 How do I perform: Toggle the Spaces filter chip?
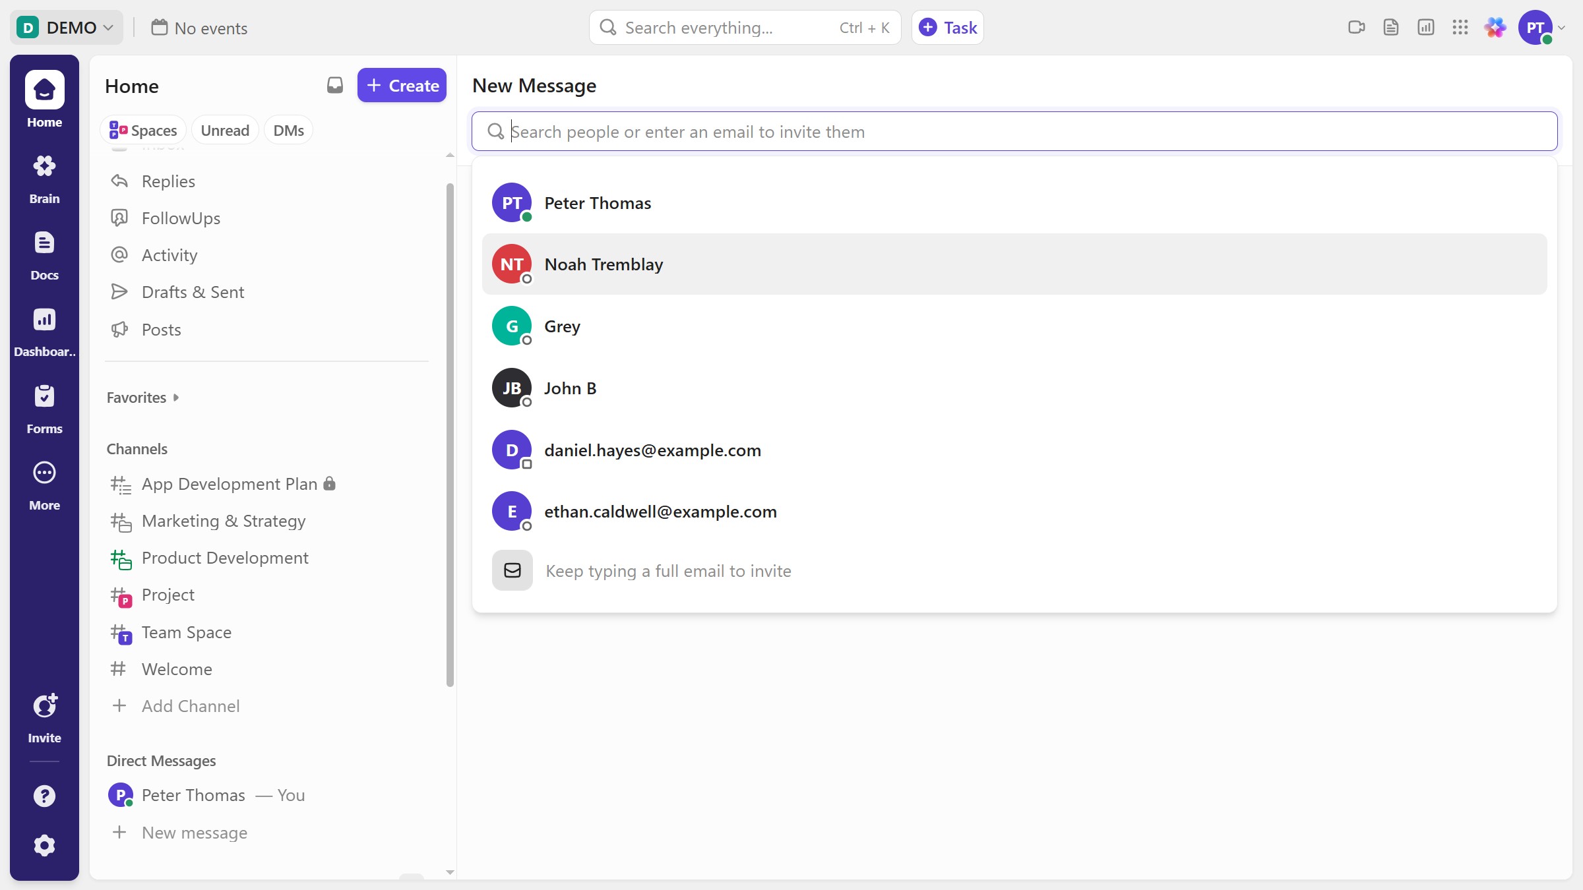tap(143, 131)
